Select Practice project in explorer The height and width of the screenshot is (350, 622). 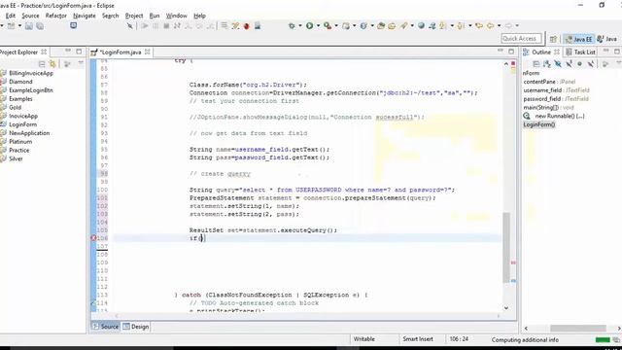point(19,150)
